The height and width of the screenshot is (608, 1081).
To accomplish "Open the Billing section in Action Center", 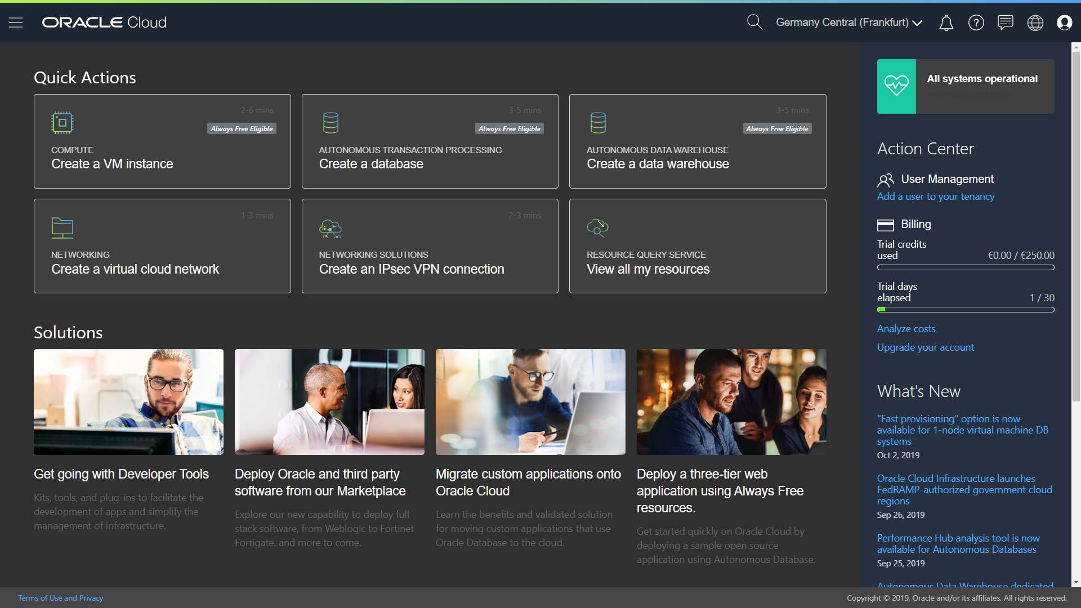I will coord(917,224).
